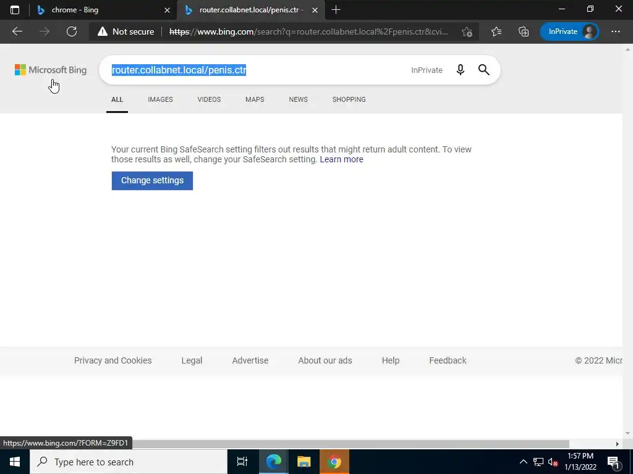Click the address bar URL

click(x=308, y=31)
